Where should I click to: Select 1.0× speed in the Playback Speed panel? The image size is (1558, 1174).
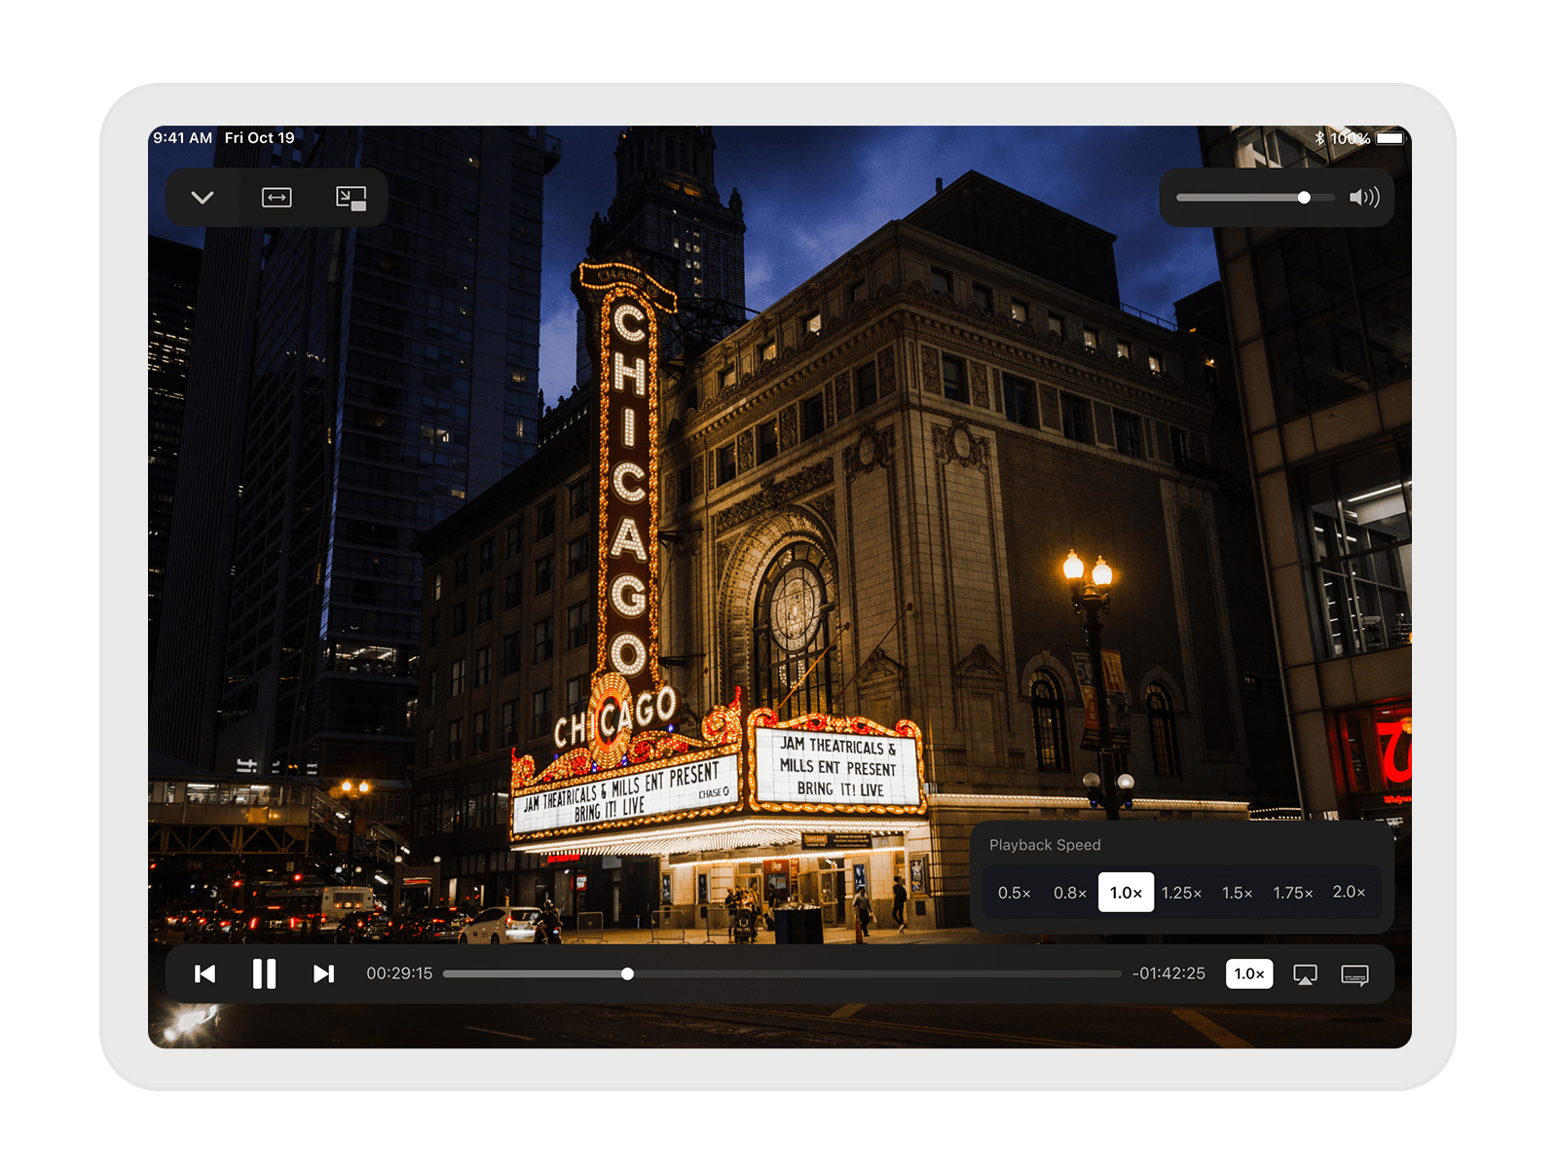pyautogui.click(x=1127, y=893)
